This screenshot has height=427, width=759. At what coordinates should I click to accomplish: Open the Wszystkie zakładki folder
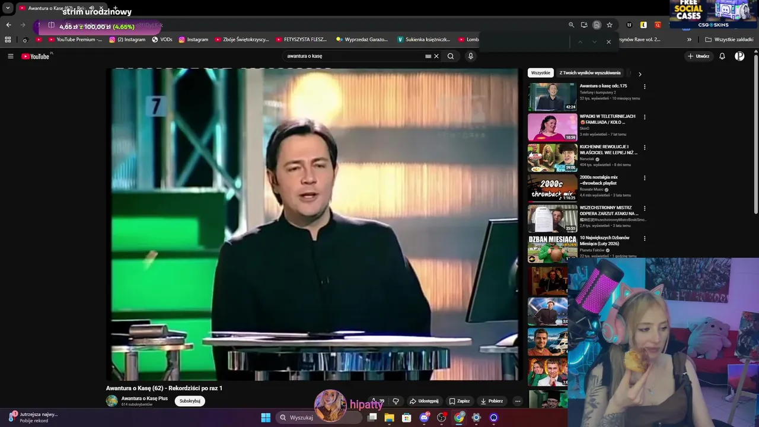click(729, 40)
